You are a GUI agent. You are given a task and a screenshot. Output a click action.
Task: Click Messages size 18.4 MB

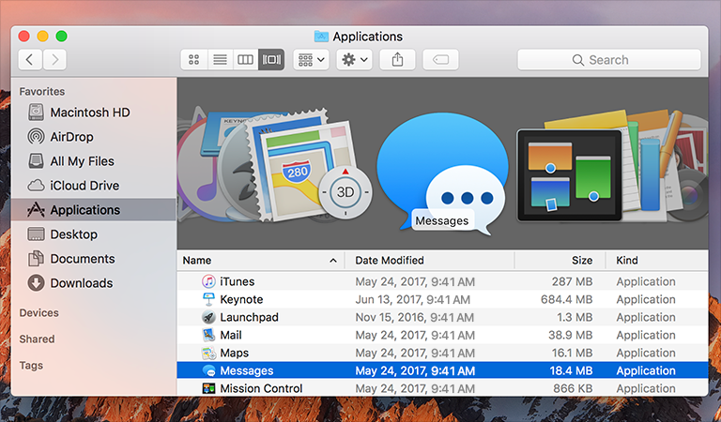coord(571,370)
